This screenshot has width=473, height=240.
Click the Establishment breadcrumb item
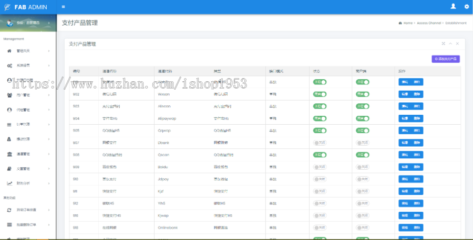(x=456, y=23)
